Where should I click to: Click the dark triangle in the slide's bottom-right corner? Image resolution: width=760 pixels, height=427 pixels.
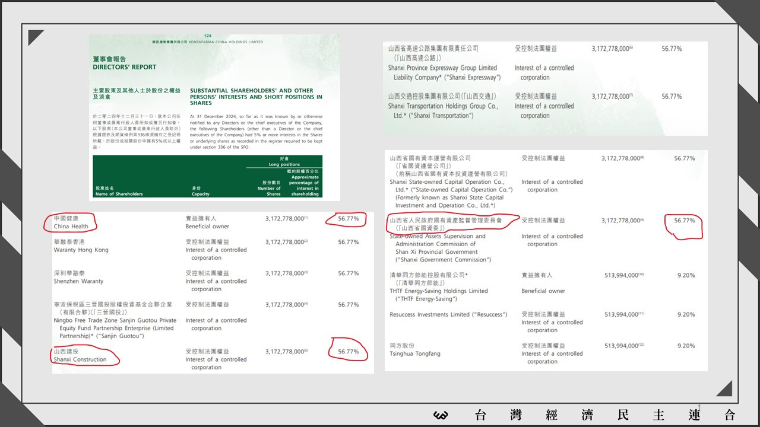[x=725, y=389]
